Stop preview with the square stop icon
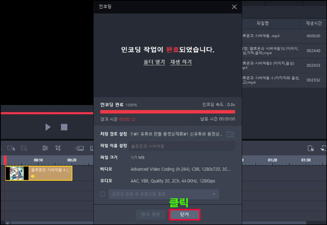The width and height of the screenshot is (327, 225). pyautogui.click(x=64, y=127)
